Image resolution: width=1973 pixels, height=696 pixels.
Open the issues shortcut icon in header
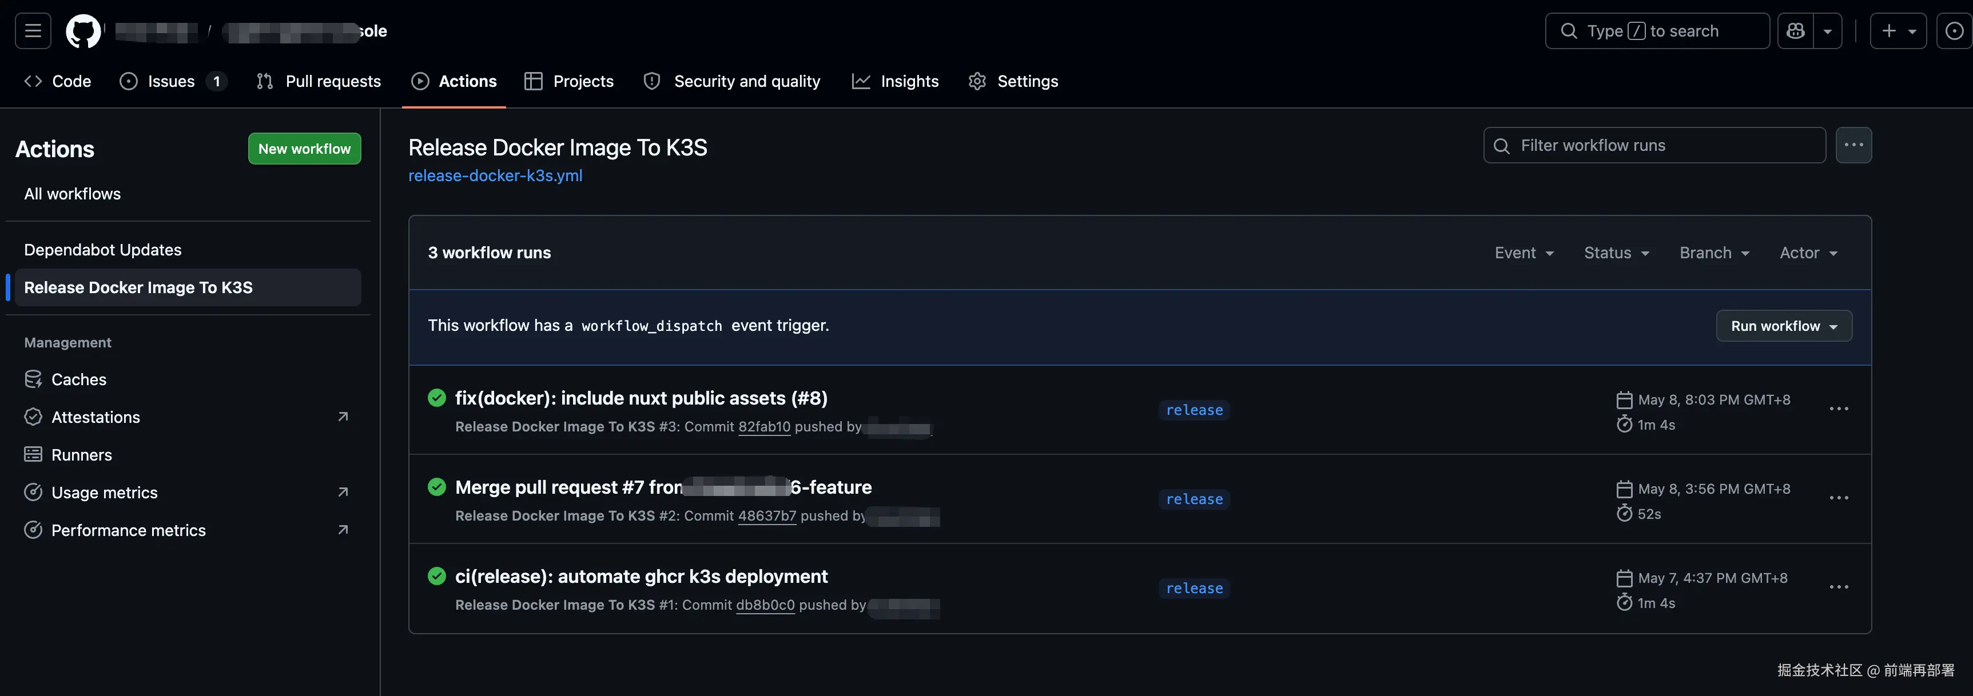coord(1954,31)
